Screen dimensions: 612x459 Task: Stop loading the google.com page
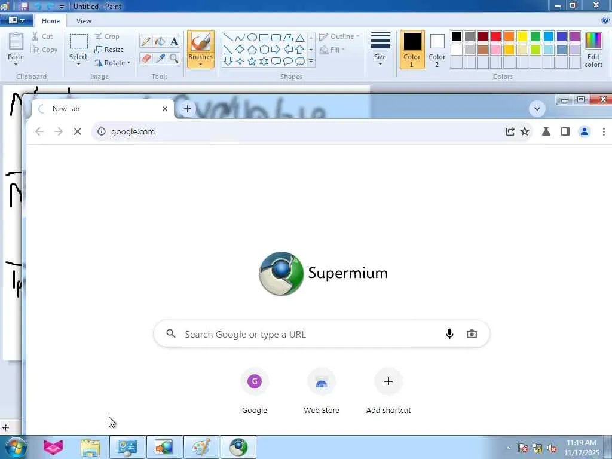point(78,131)
